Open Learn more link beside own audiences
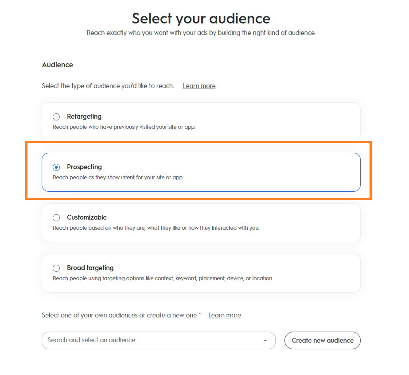409x375 pixels. (x=225, y=315)
